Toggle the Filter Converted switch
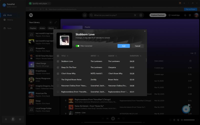The image size is (200, 125). click(77, 46)
